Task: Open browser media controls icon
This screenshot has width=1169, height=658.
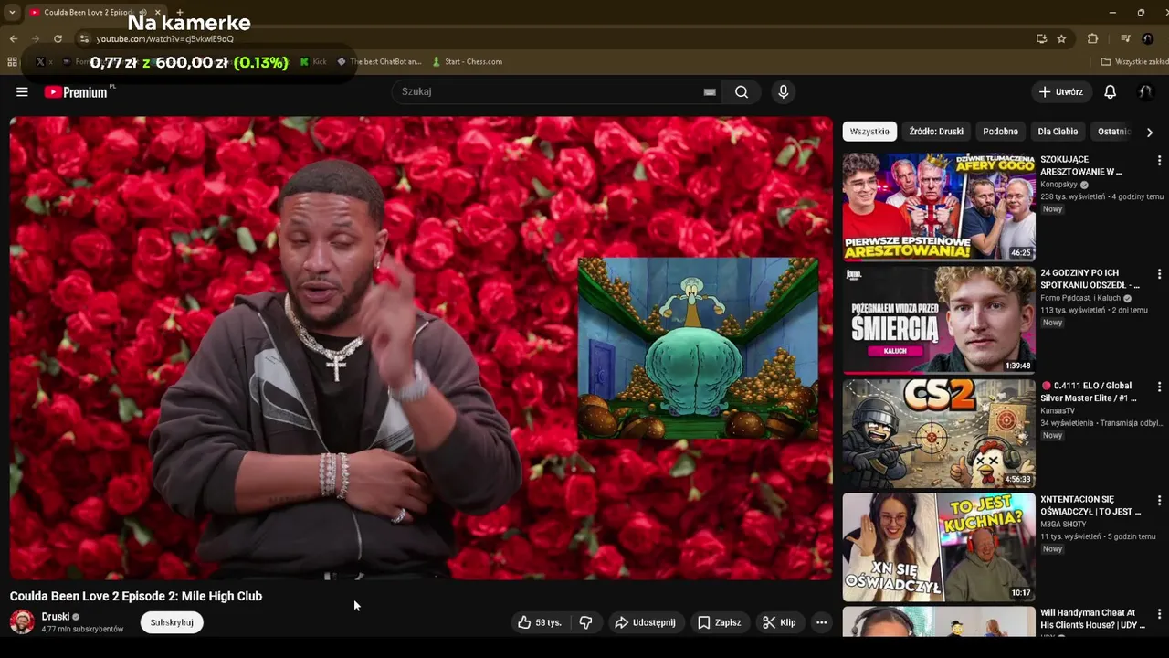Action: pos(1125,38)
